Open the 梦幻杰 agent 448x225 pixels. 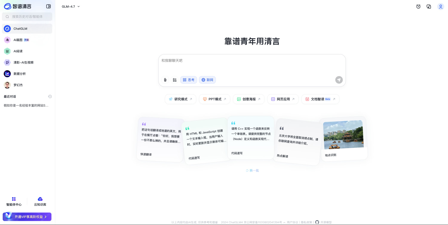[x=27, y=85]
